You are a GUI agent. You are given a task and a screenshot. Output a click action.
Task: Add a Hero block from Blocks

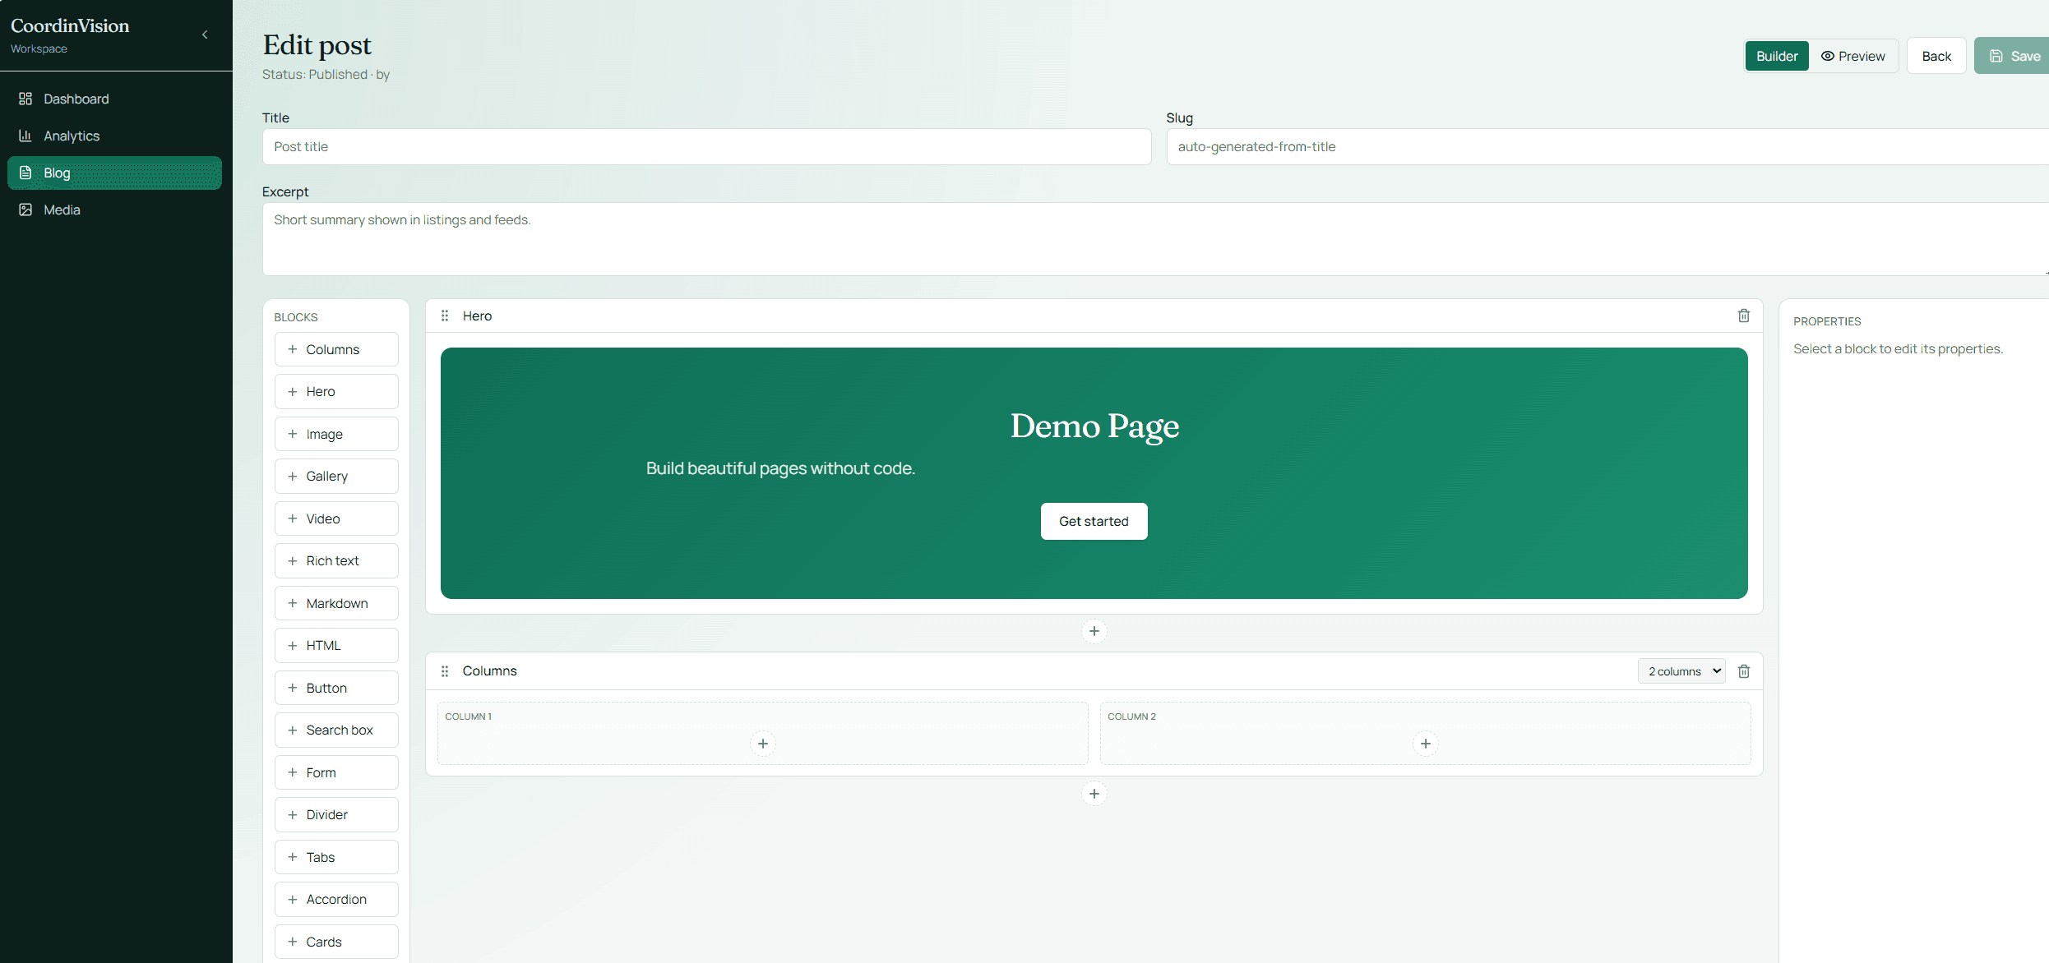click(x=336, y=392)
